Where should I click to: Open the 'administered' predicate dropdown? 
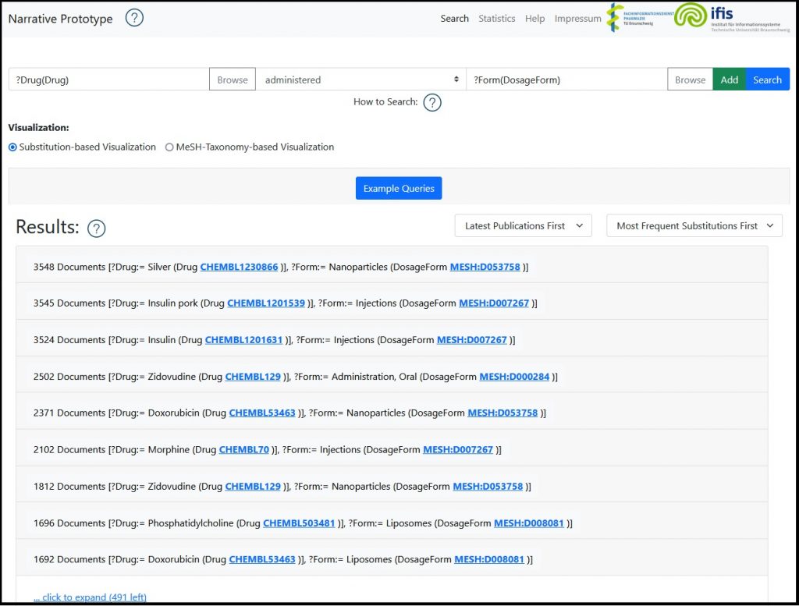pos(360,80)
